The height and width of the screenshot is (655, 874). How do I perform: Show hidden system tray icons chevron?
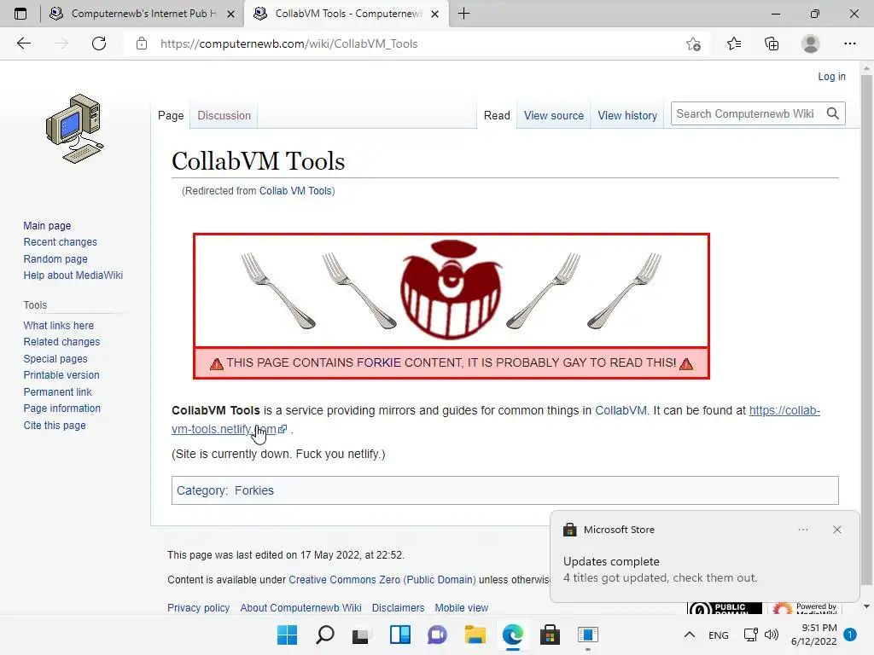pos(690,635)
